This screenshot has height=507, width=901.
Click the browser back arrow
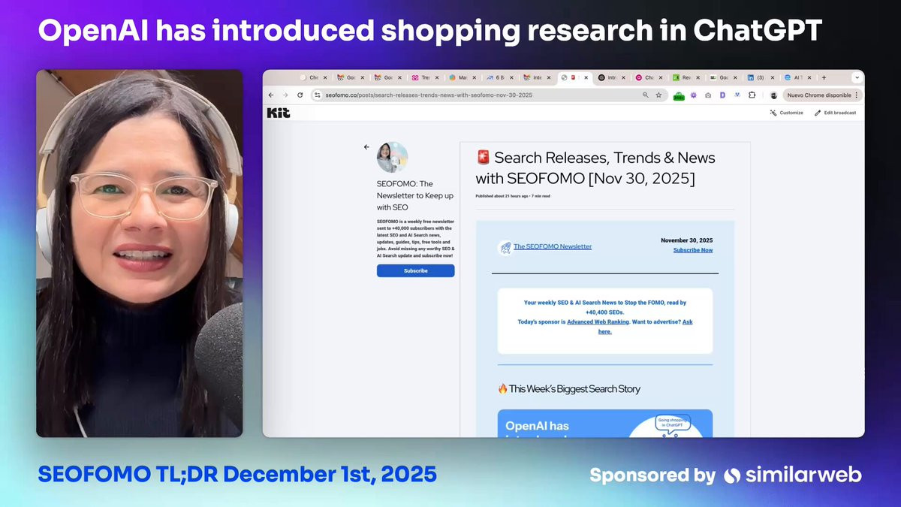[x=271, y=95]
